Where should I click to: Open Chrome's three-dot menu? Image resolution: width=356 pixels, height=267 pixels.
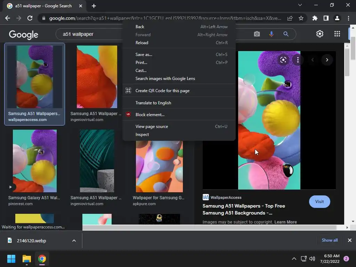click(348, 18)
